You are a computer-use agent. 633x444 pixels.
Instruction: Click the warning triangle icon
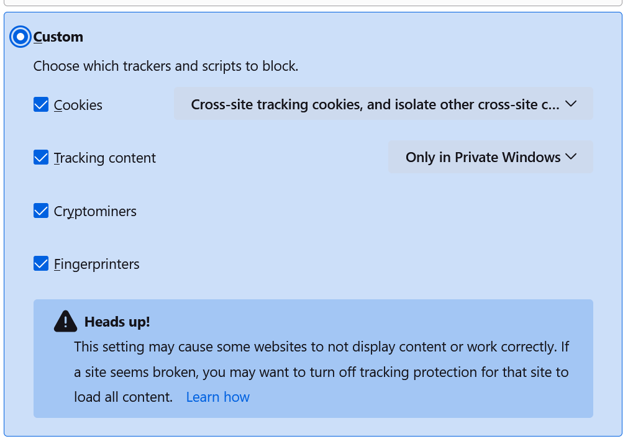pos(65,322)
